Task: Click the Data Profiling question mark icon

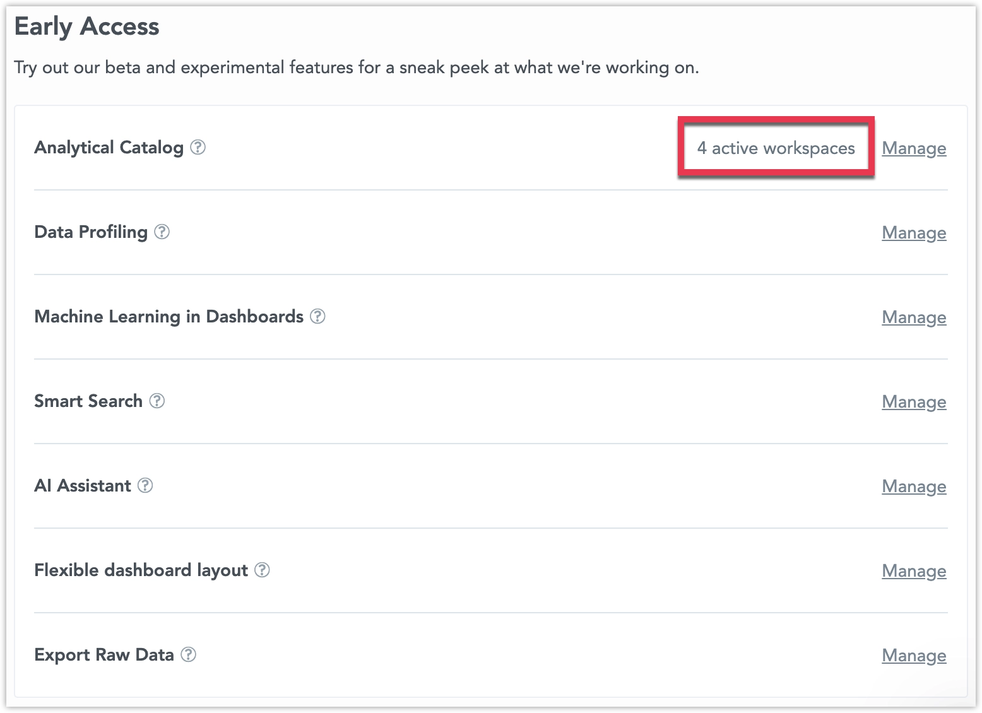Action: coord(163,232)
